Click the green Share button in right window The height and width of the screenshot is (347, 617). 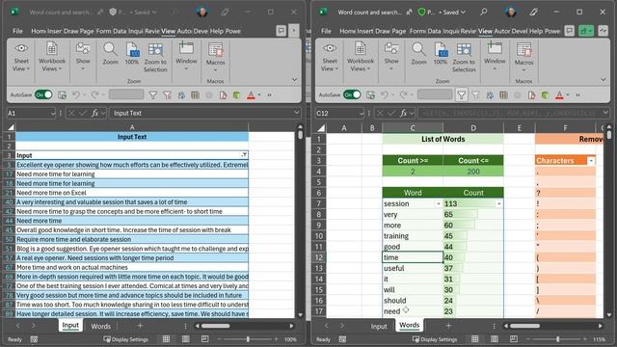point(586,31)
